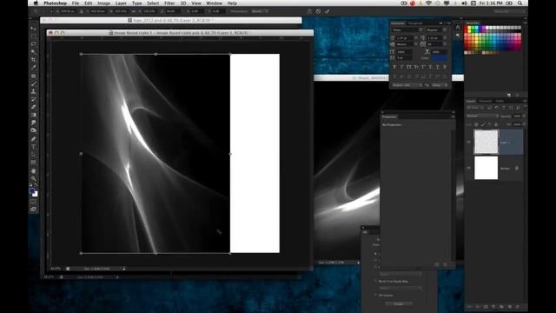Select the Lasso tool

33,44
